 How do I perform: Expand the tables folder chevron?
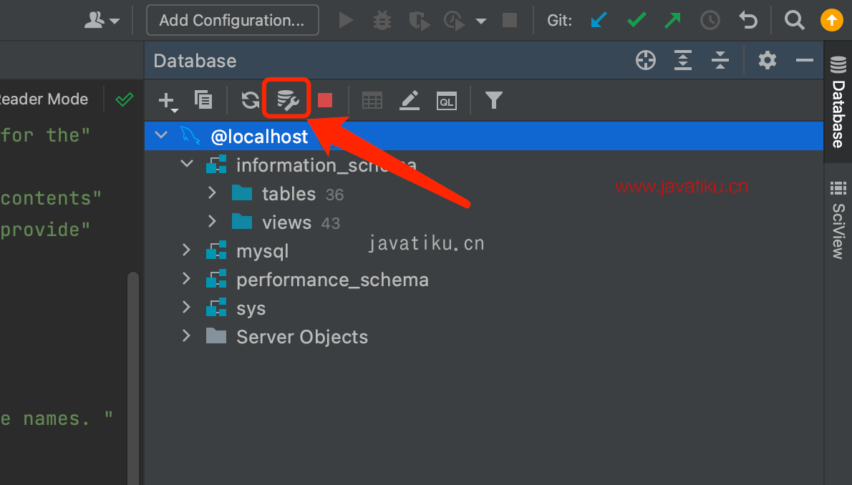[x=213, y=193]
